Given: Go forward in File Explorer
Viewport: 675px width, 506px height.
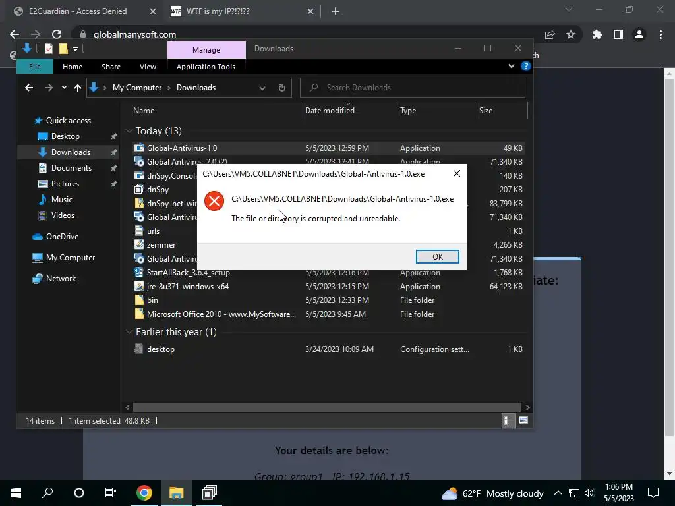Looking at the screenshot, I should click(49, 88).
